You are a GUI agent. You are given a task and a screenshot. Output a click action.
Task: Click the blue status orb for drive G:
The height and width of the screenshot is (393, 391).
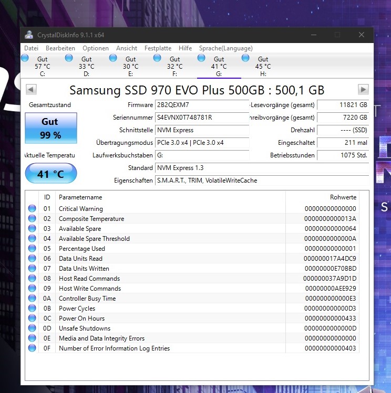pyautogui.click(x=201, y=58)
